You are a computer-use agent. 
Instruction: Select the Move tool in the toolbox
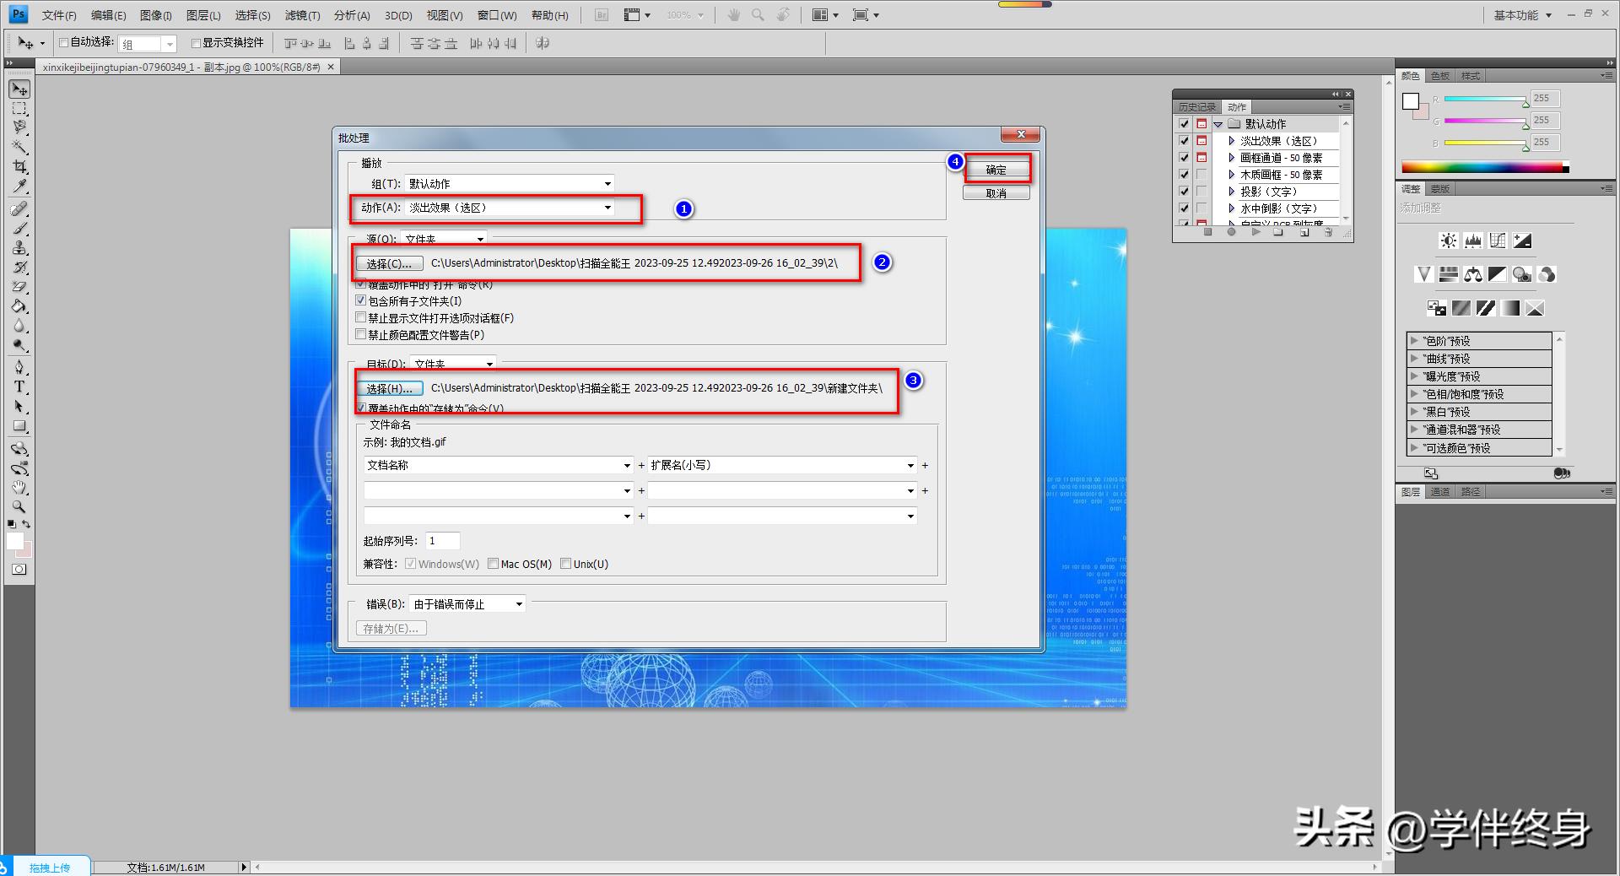pyautogui.click(x=19, y=89)
